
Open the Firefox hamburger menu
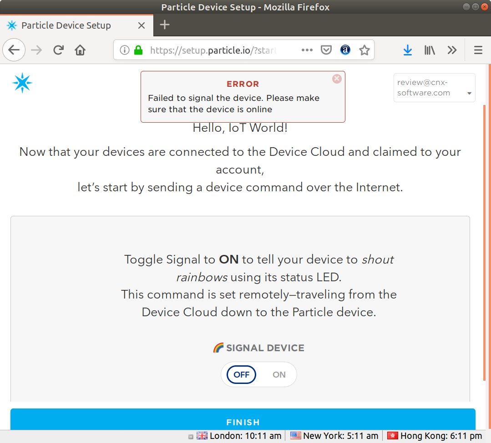(478, 50)
